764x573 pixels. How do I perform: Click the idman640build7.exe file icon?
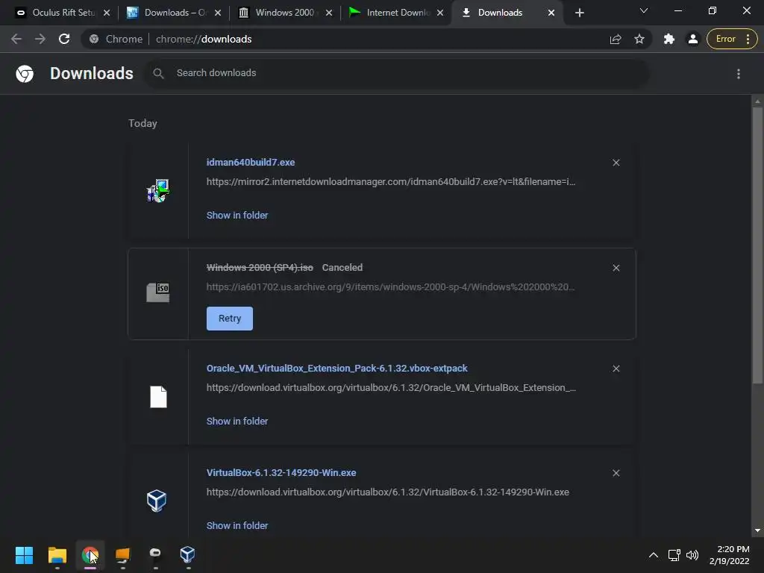(x=158, y=190)
